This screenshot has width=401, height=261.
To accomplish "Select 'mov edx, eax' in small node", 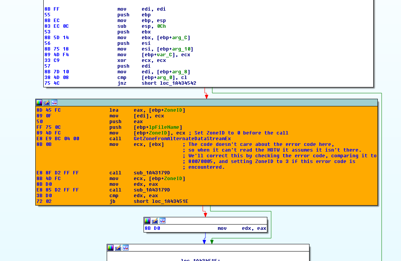I will (242, 228).
